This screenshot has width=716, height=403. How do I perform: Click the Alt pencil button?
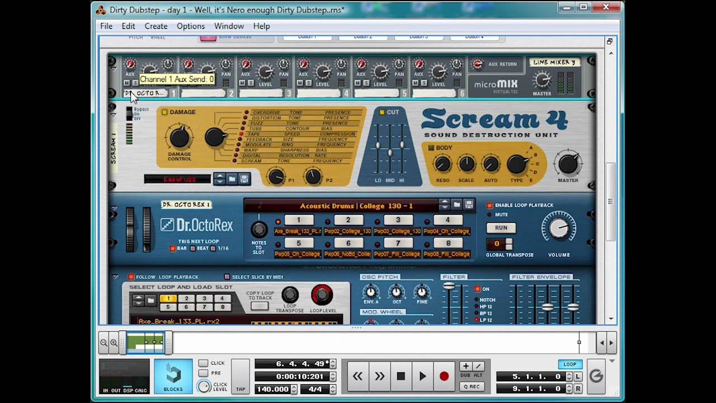tap(478, 366)
